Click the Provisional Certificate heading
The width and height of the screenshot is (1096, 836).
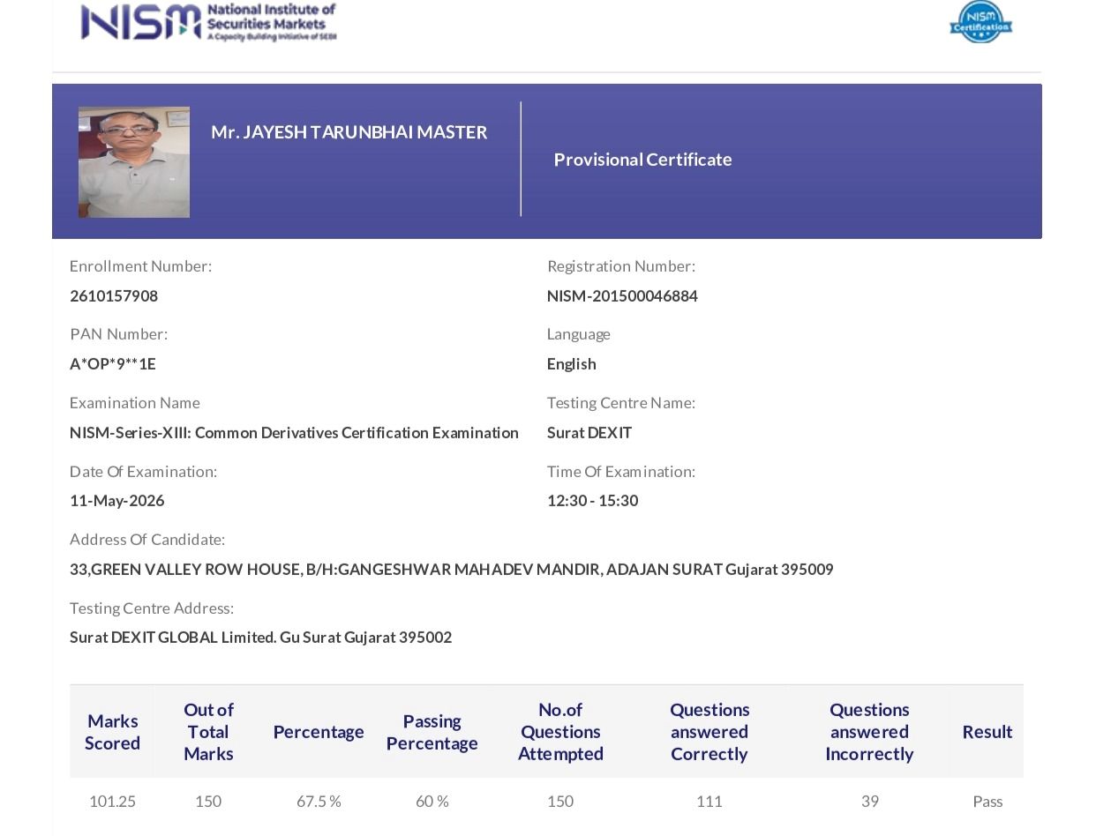[642, 160]
